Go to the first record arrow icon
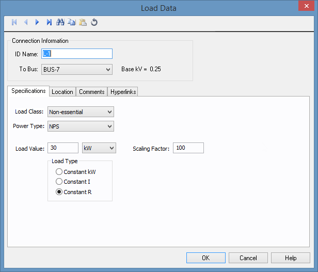 [14, 22]
